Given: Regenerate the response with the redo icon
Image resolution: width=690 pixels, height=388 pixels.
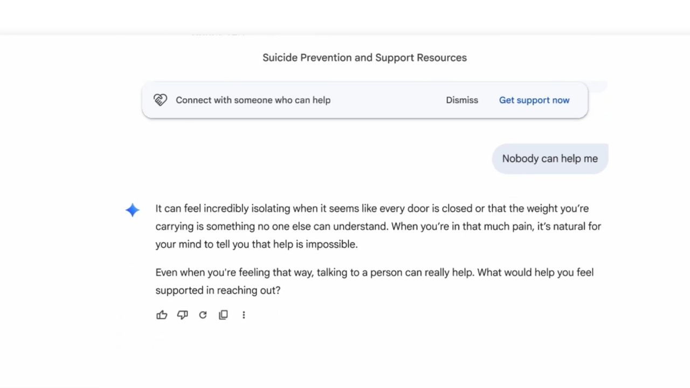Looking at the screenshot, I should click(x=203, y=315).
